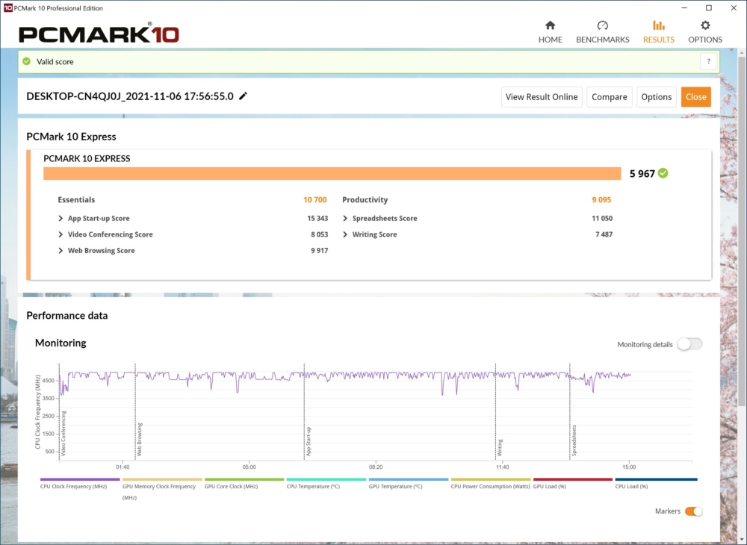Image resolution: width=747 pixels, height=545 pixels.
Task: Toggle the CPU Temperature legend swatch
Action: tap(326, 479)
